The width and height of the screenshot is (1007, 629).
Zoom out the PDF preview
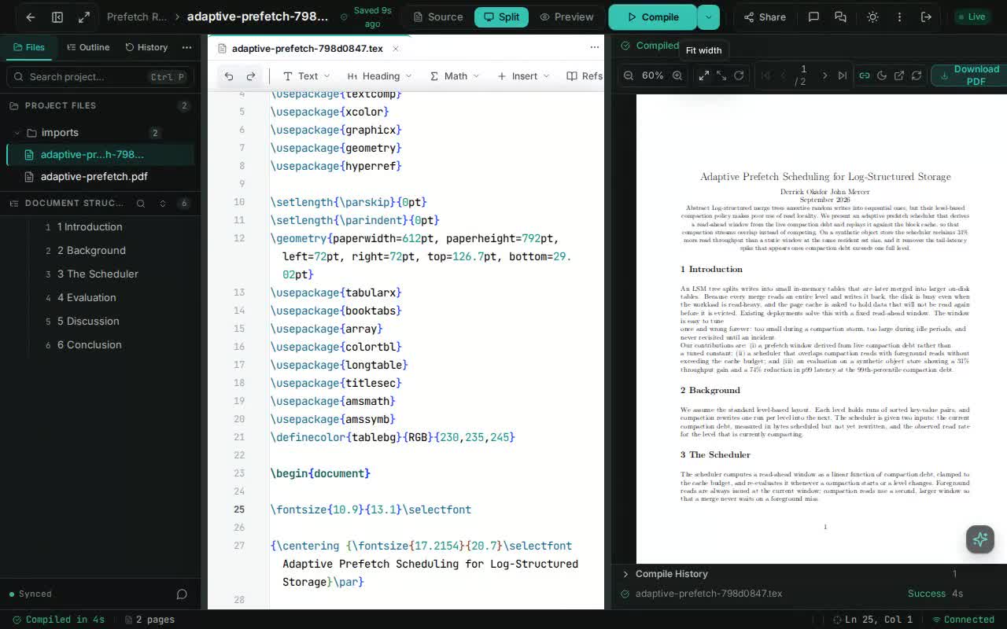coord(629,75)
